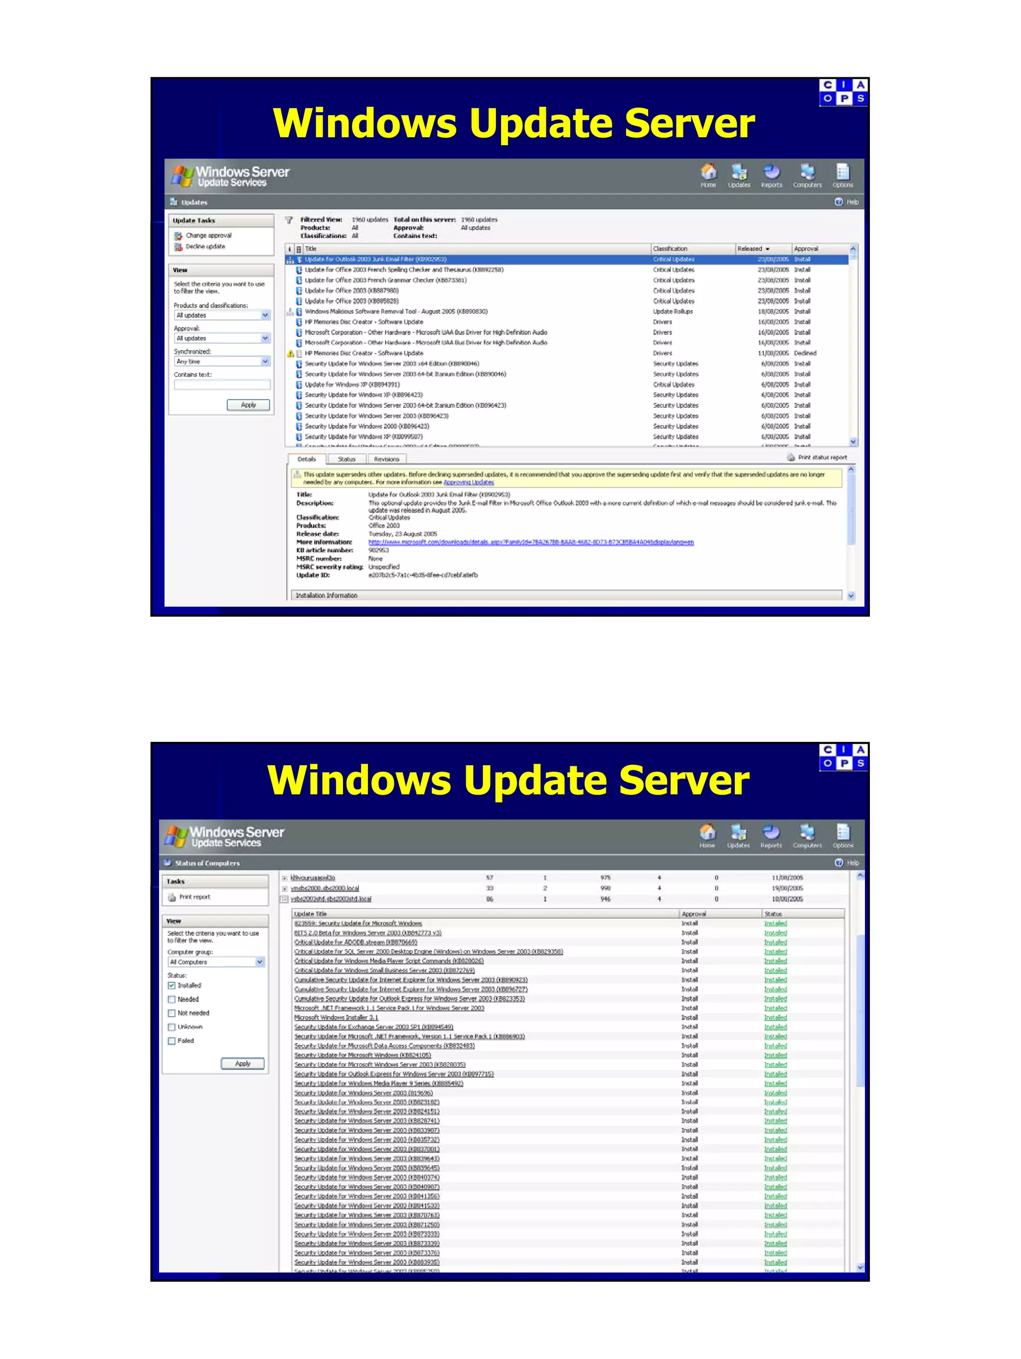Open Reports icon on Status of Computers page
1021x1359 pixels.
click(771, 833)
